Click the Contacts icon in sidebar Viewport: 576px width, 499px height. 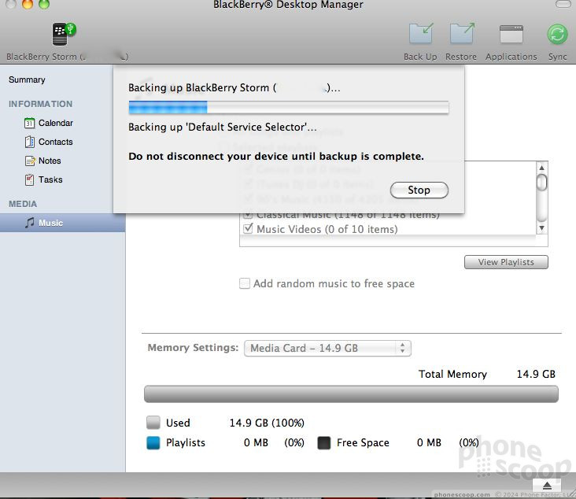[x=29, y=142]
